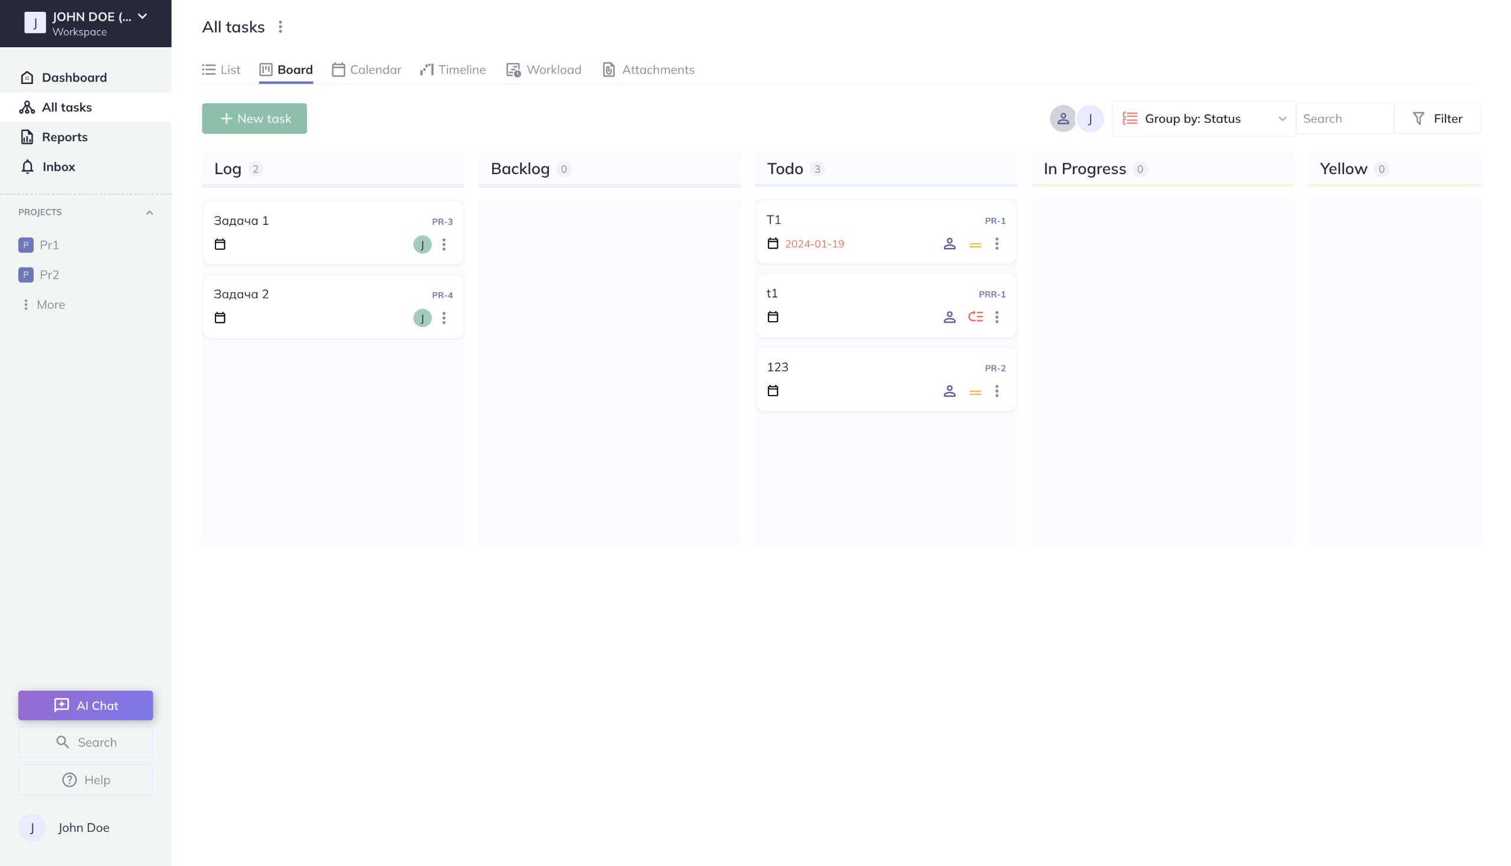Open John Doe profile at sidebar bottom
1511x866 pixels.
coord(64,828)
